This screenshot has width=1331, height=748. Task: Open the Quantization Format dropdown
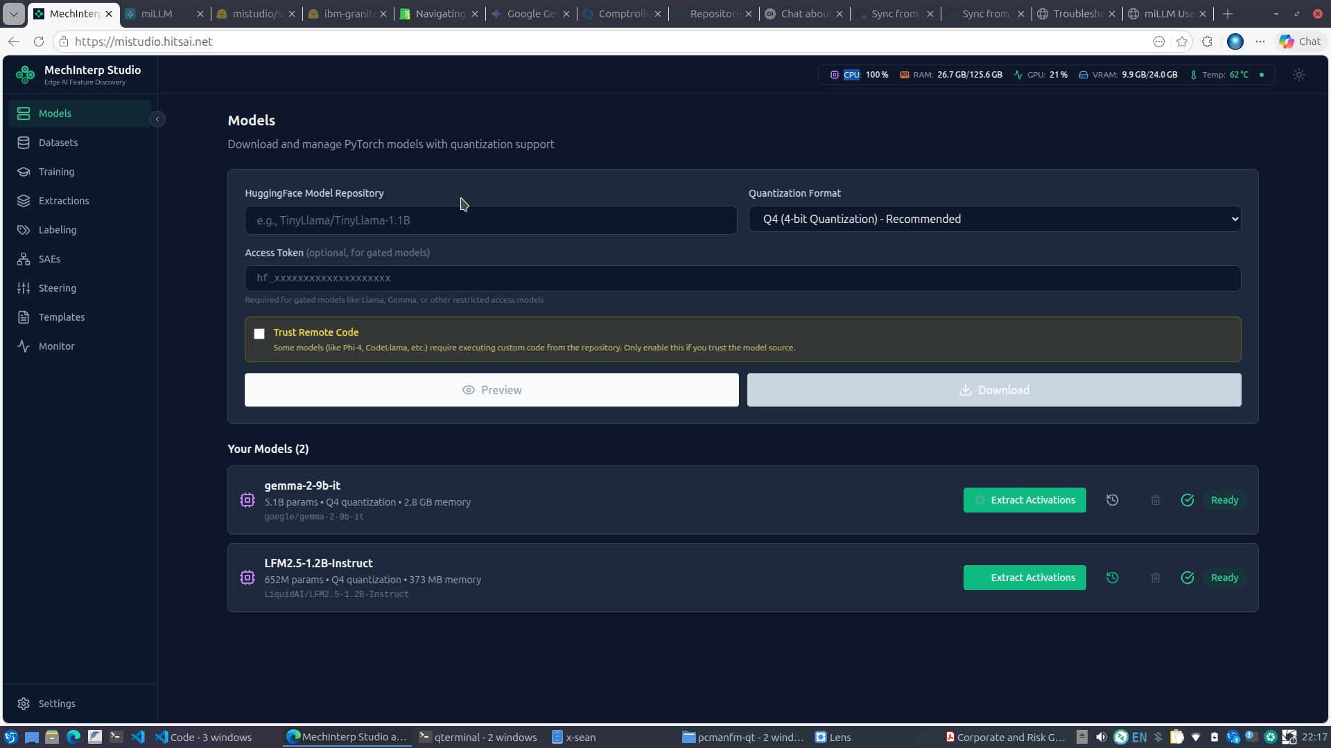click(x=995, y=219)
